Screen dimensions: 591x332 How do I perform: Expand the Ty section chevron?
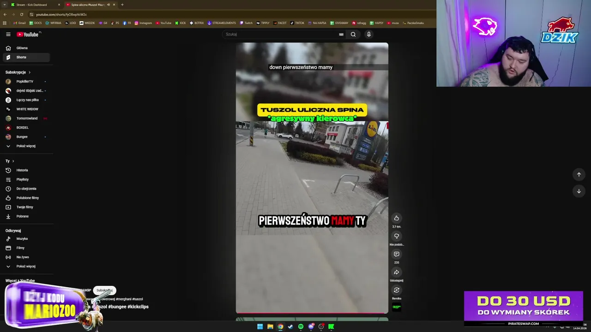pos(13,161)
